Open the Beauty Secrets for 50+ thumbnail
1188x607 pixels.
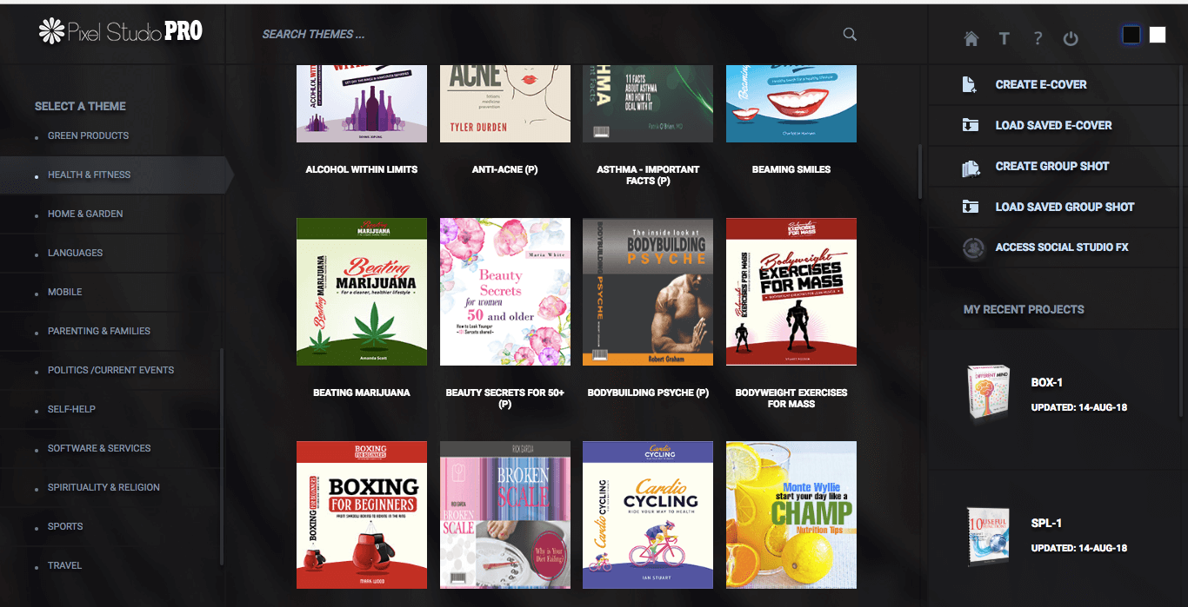(x=505, y=292)
